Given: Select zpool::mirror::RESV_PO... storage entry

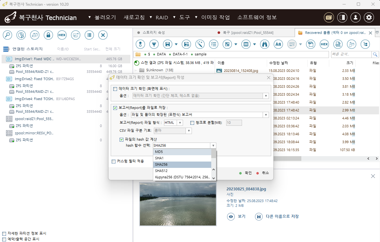Looking at the screenshot, I should 34,133.
